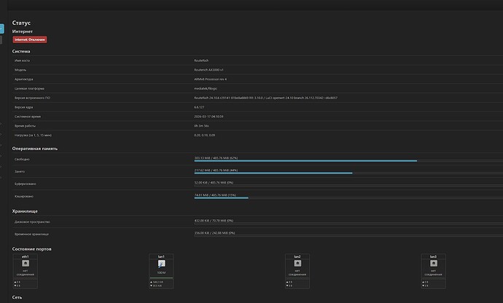
Task: Click the 'Системное время' row label
Action: (x=28, y=117)
